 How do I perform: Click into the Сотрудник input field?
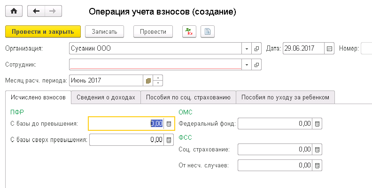(x=155, y=64)
